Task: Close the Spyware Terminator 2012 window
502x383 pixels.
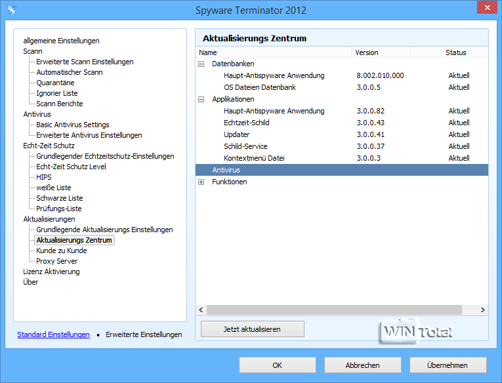Action: coord(487,7)
